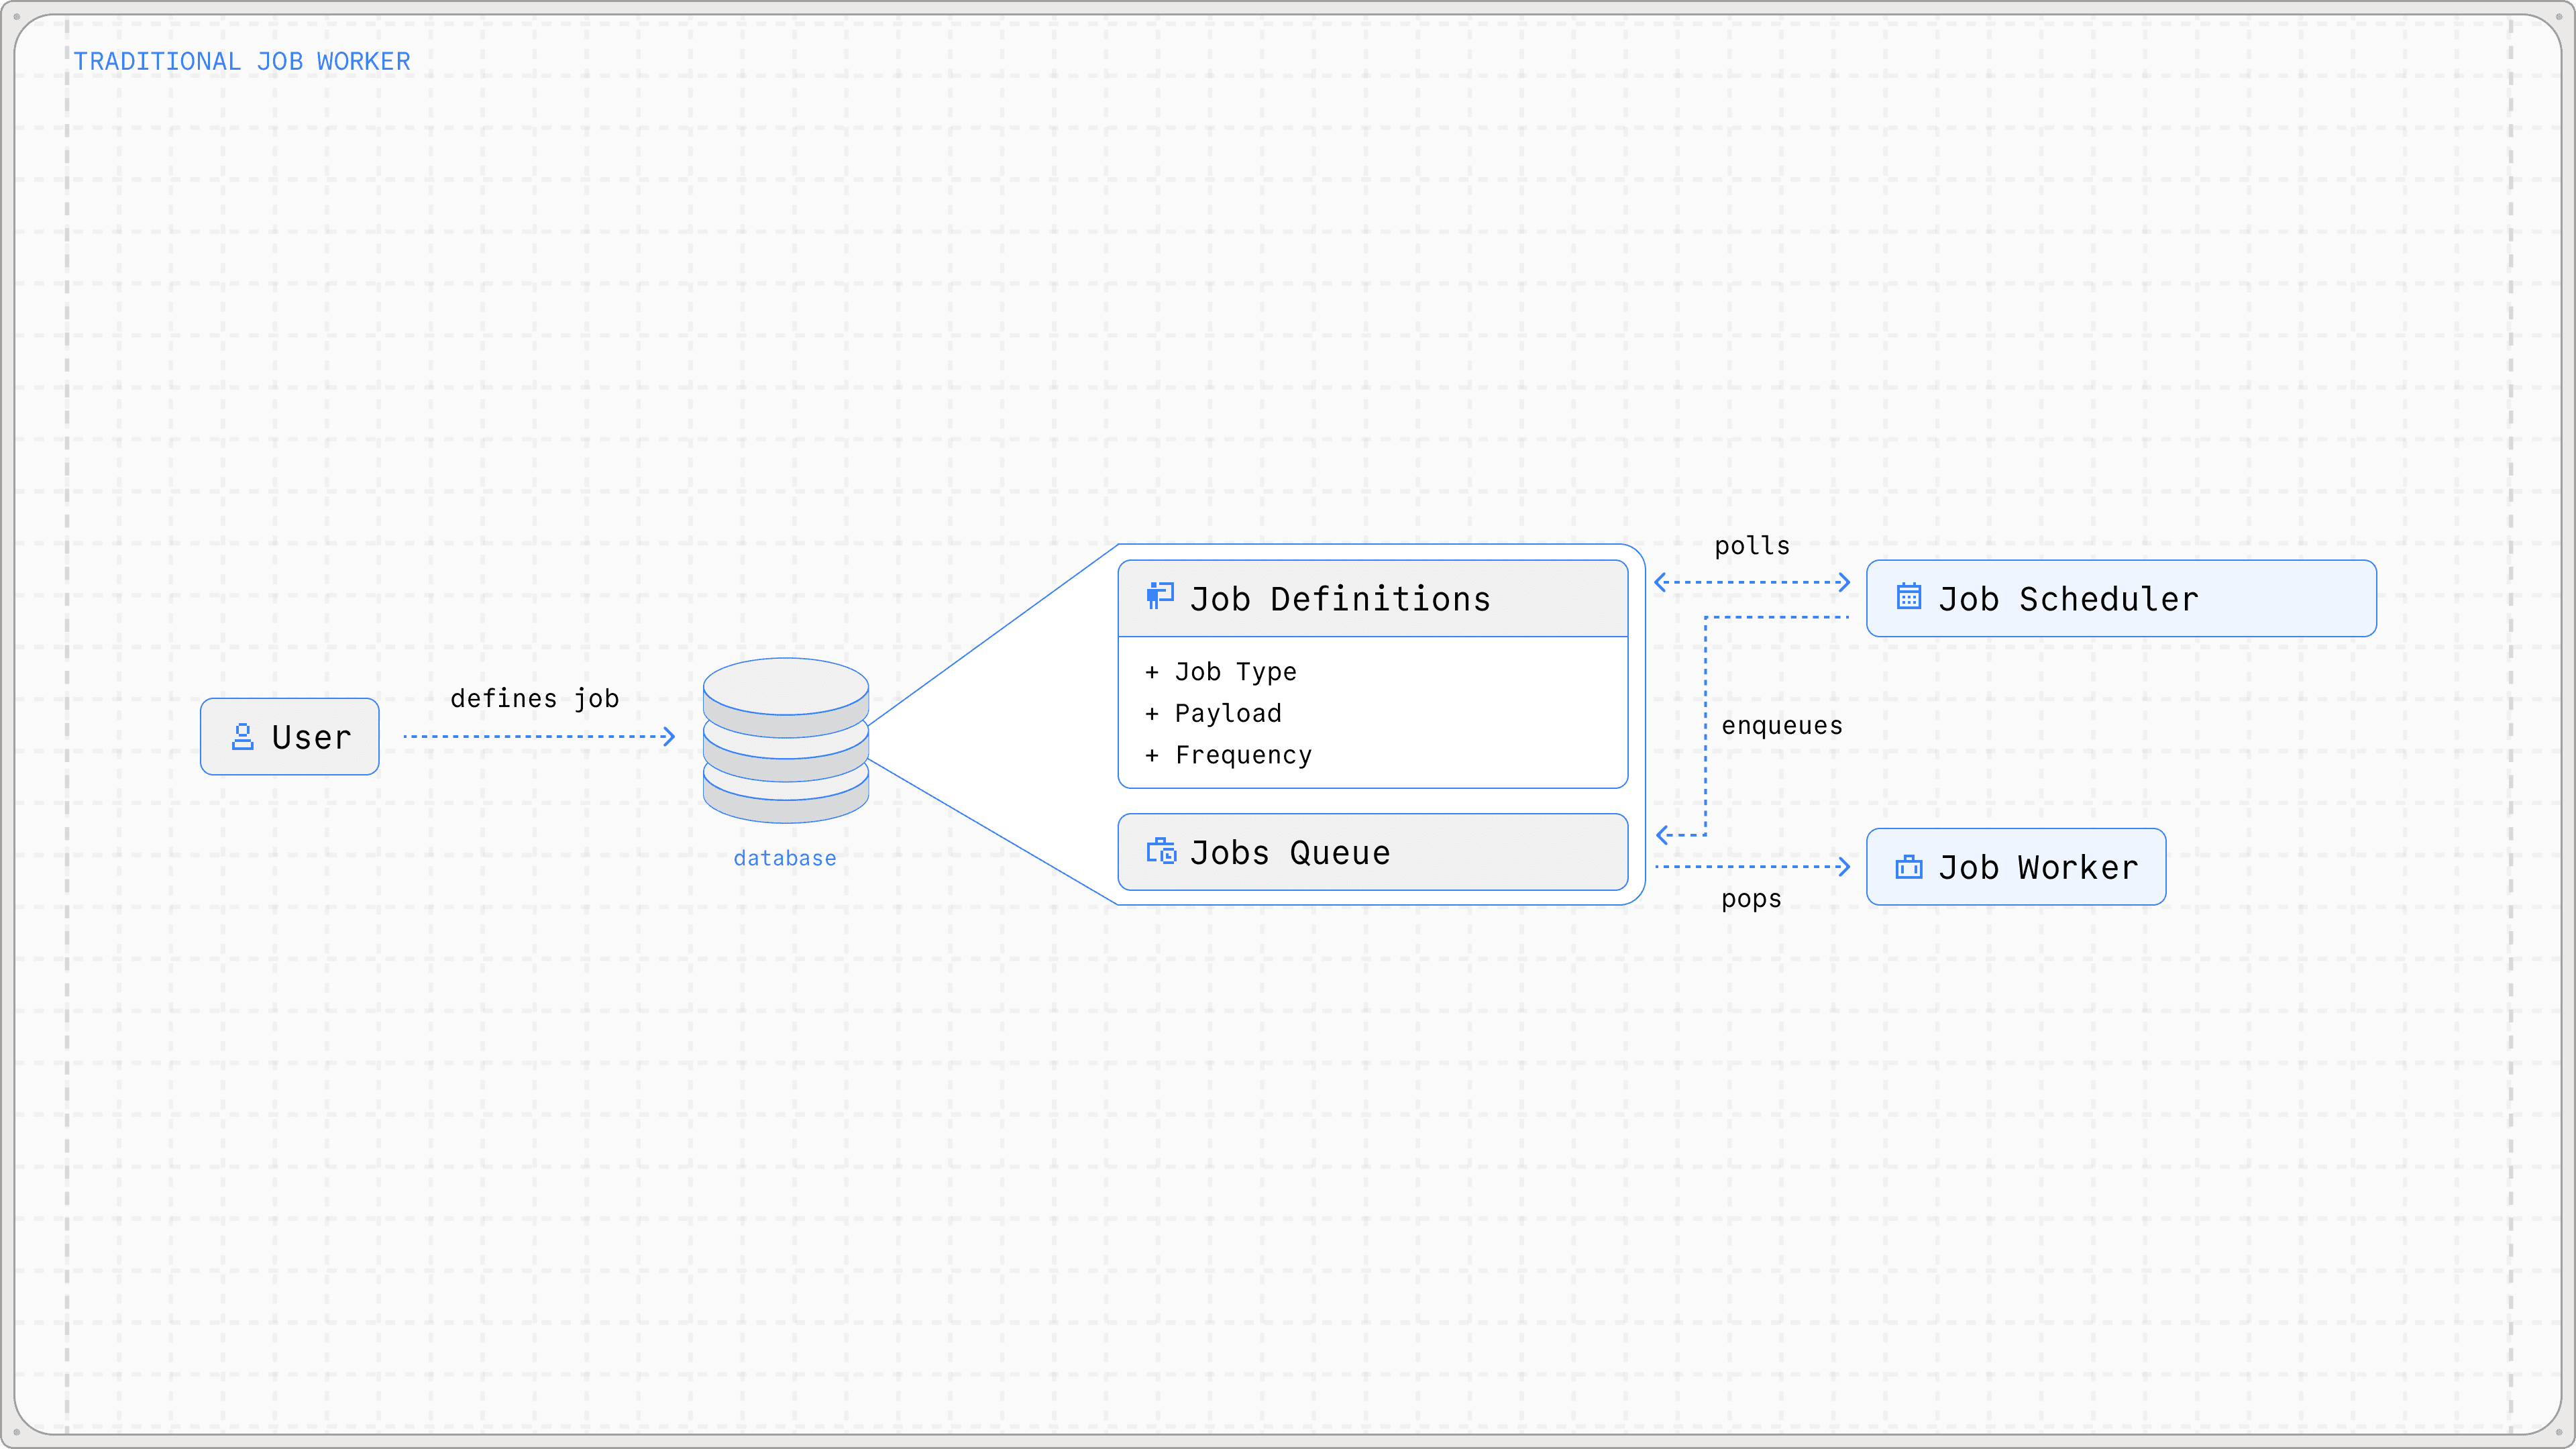The height and width of the screenshot is (1449, 2576).
Task: Click the defines job arrowhead
Action: click(669, 737)
